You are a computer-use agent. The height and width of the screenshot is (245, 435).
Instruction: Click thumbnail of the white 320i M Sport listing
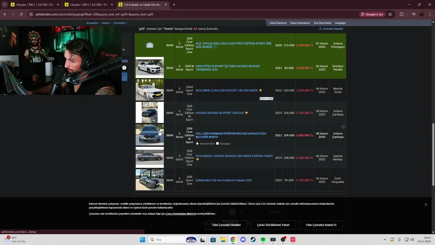coord(150,68)
